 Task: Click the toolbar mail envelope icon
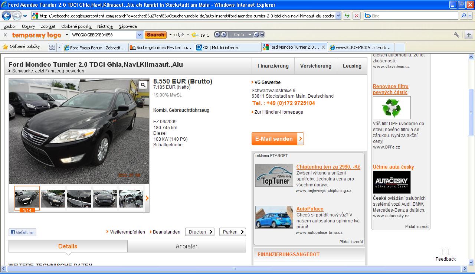tap(181, 35)
